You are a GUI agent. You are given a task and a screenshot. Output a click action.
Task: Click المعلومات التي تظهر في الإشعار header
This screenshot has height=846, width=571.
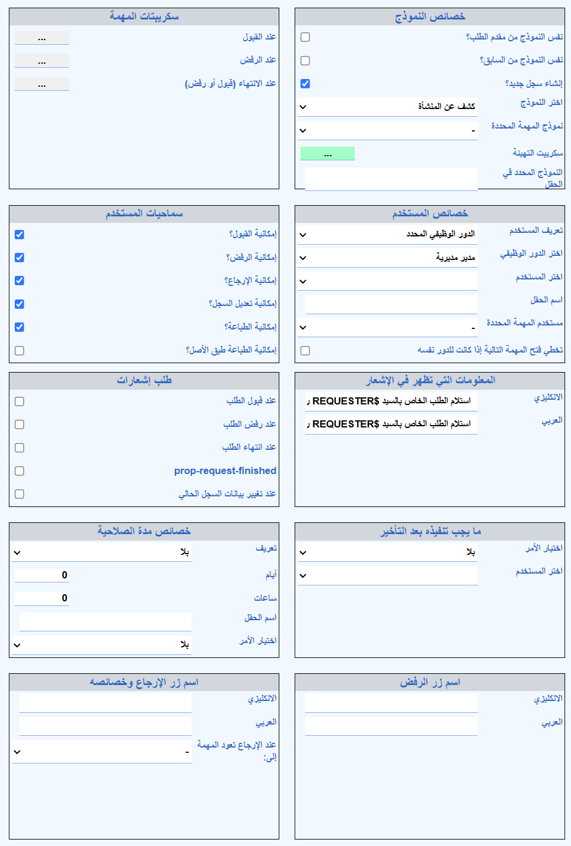(430, 381)
